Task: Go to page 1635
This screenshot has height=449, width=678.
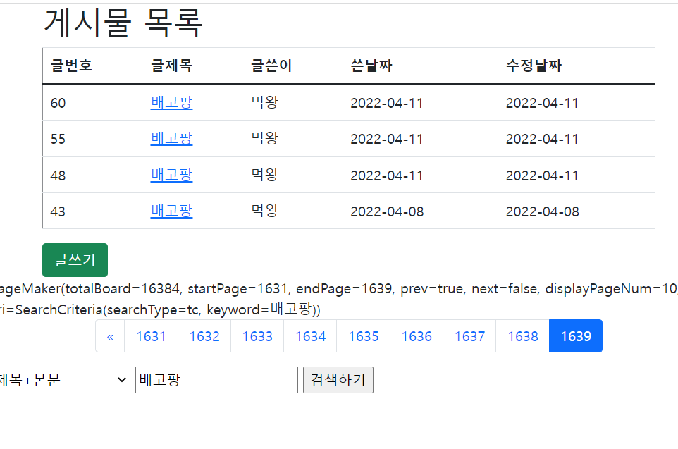Action: point(363,336)
